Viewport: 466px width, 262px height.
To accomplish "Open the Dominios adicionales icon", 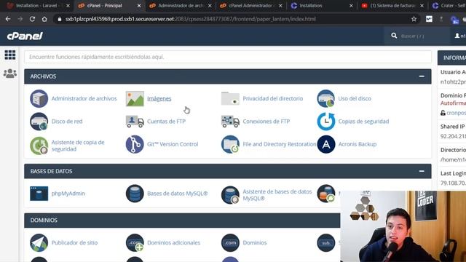I will click(135, 242).
